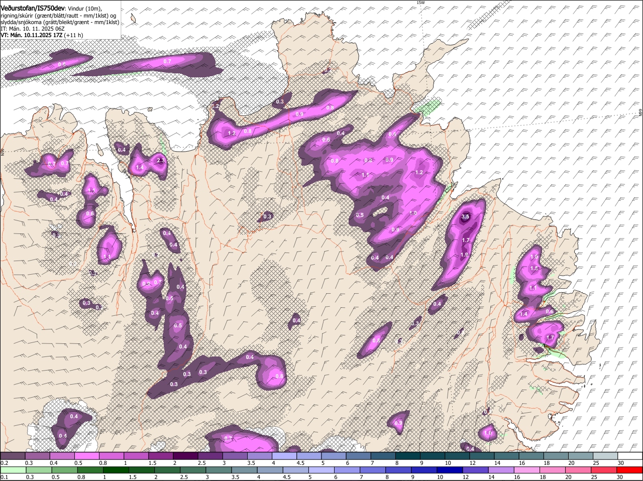Screen dimensions: 643x481
Task: Pick the bright pink upper-row swatch starting at 0.5
Action: (86, 456)
